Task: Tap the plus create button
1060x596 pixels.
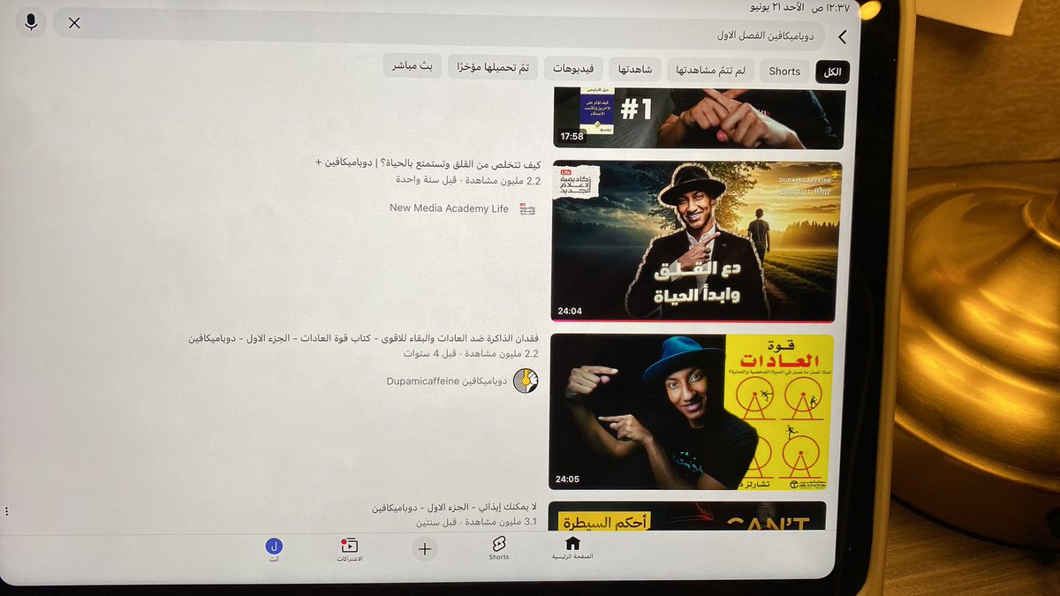Action: point(425,549)
